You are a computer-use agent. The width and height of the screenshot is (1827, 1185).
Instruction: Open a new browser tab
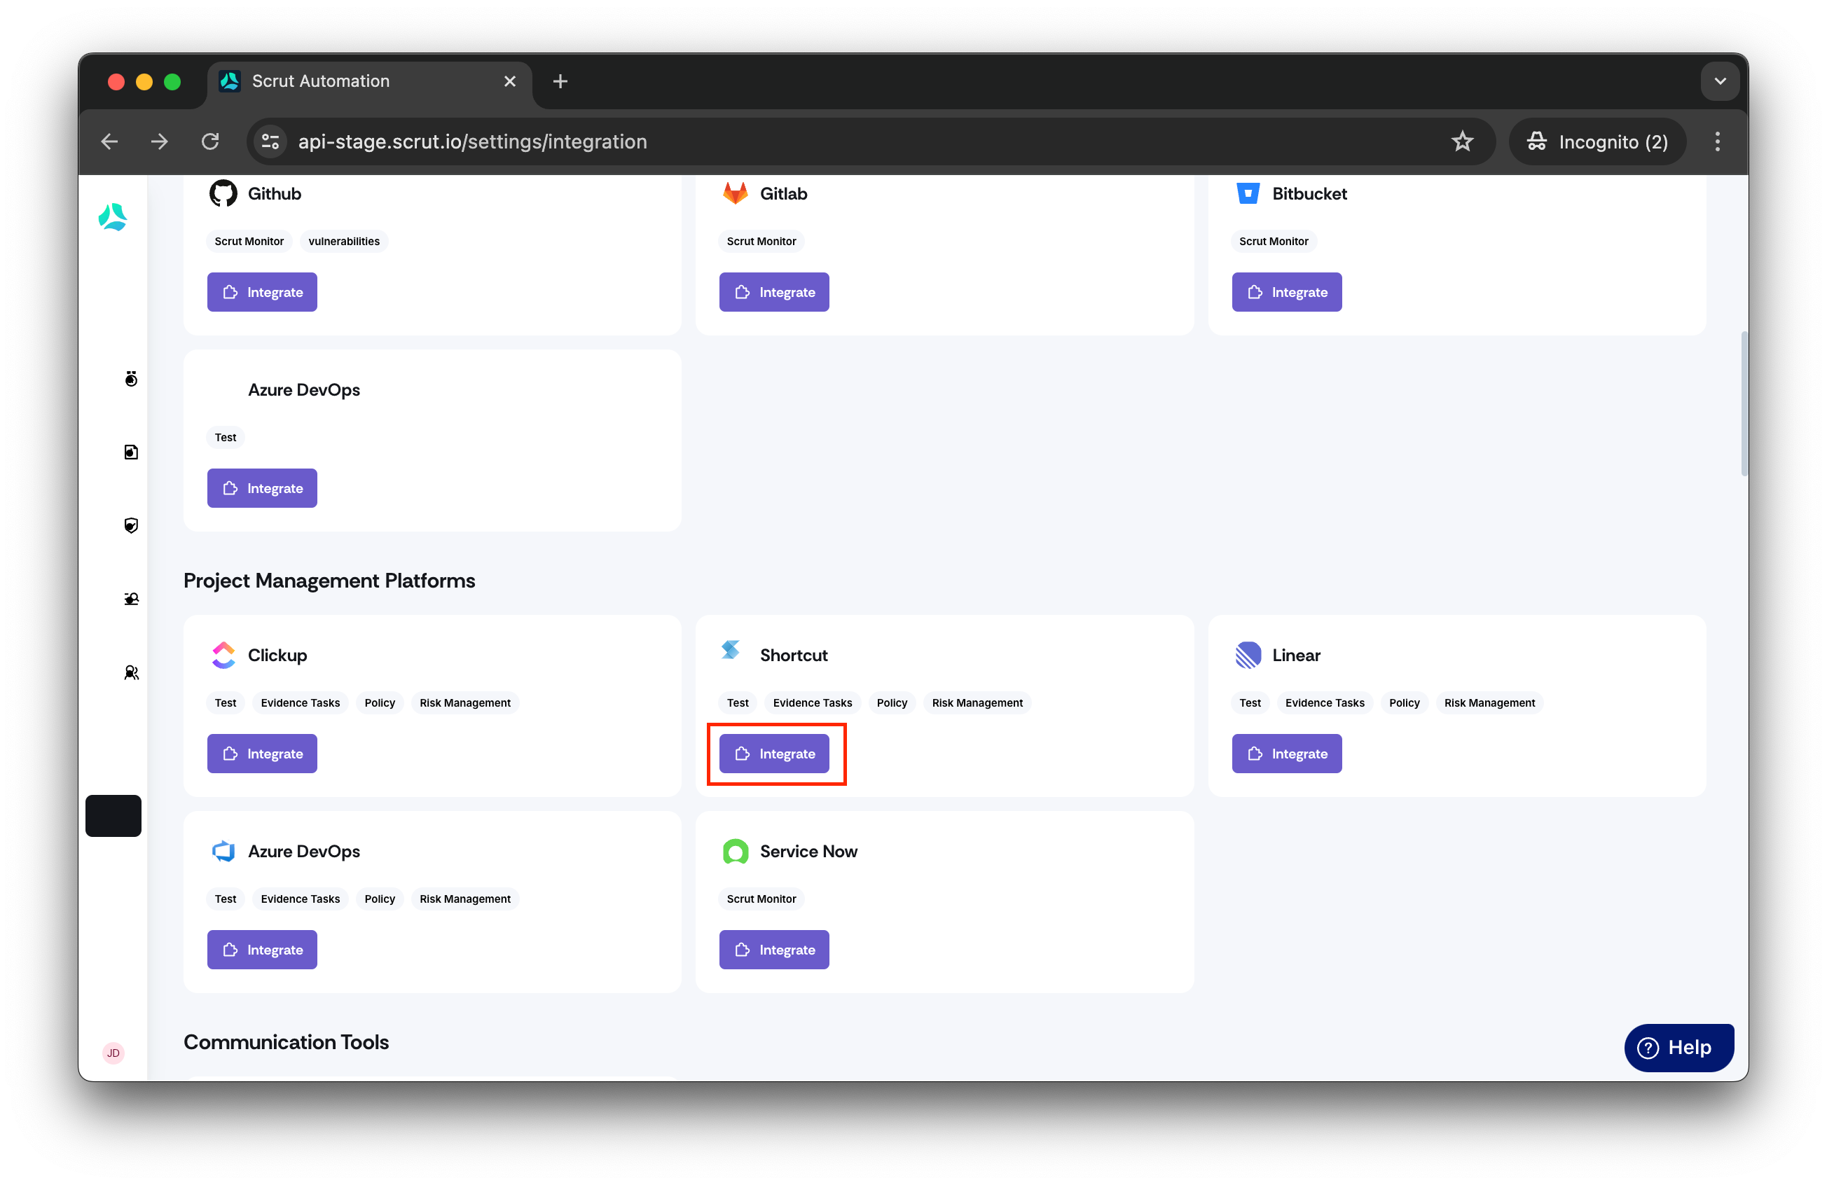(x=560, y=81)
